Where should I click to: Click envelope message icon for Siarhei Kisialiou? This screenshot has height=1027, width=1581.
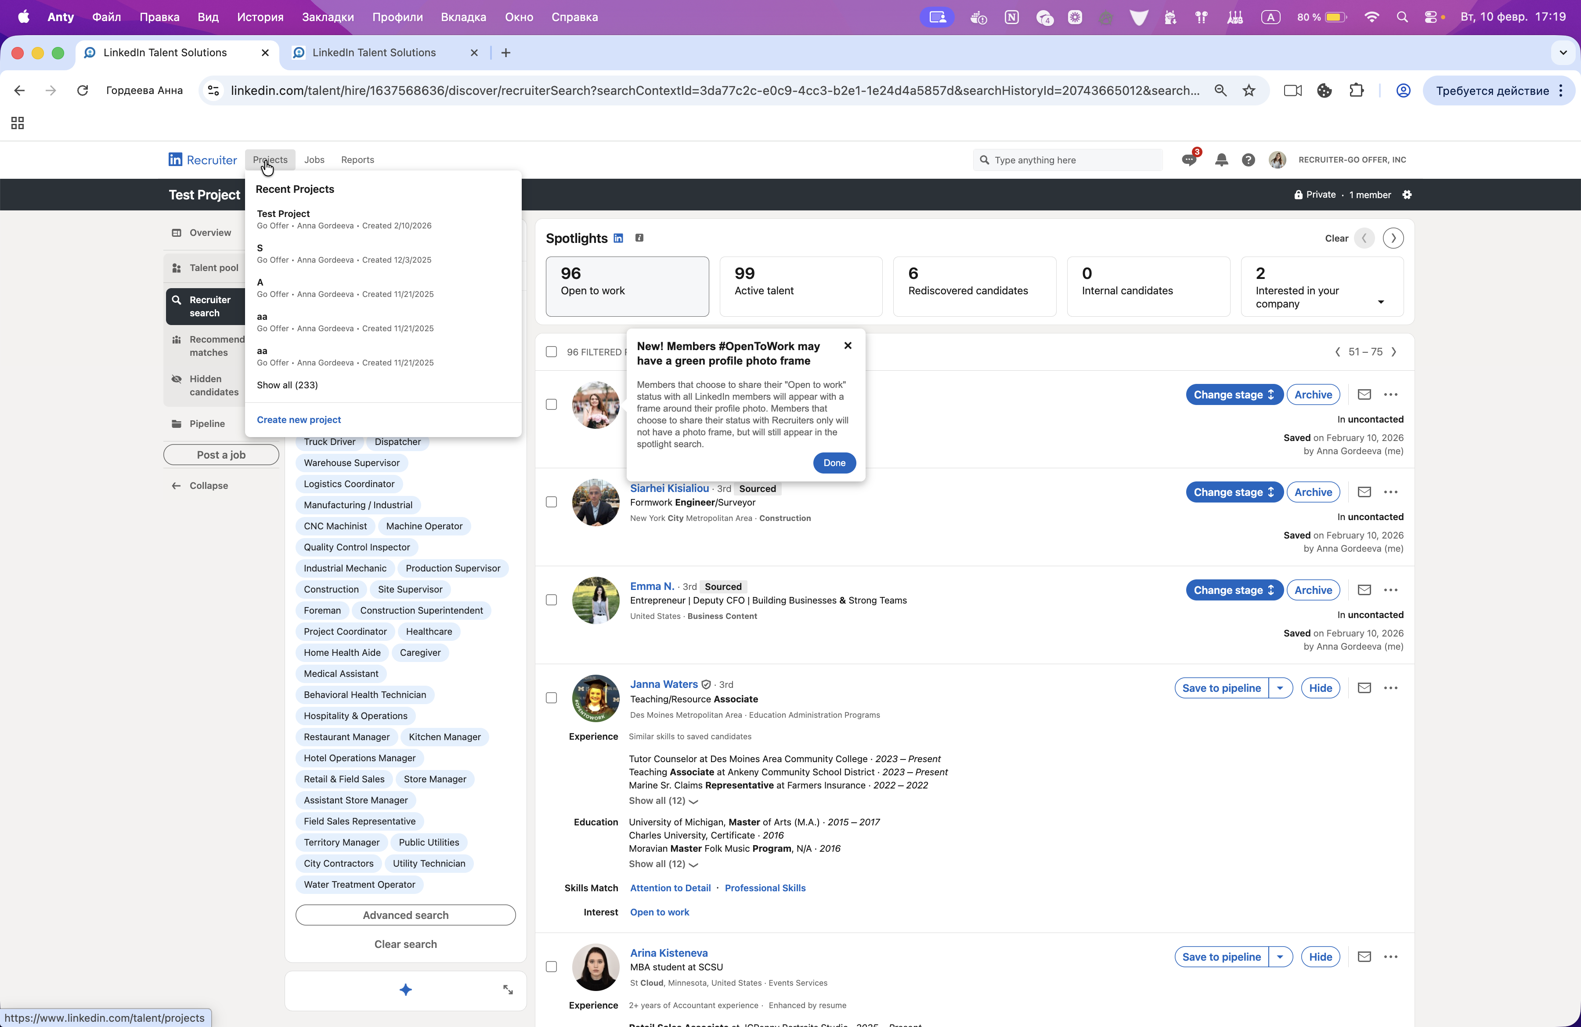[1364, 492]
